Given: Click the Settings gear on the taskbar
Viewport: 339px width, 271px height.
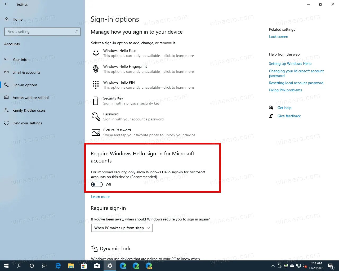Looking at the screenshot, I should pos(110,266).
